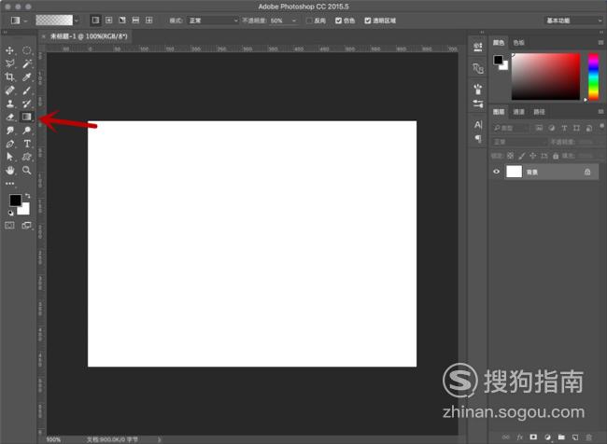Image resolution: width=607 pixels, height=444 pixels.
Task: Choose Diamond Gradient style in options bar
Action: [x=149, y=21]
